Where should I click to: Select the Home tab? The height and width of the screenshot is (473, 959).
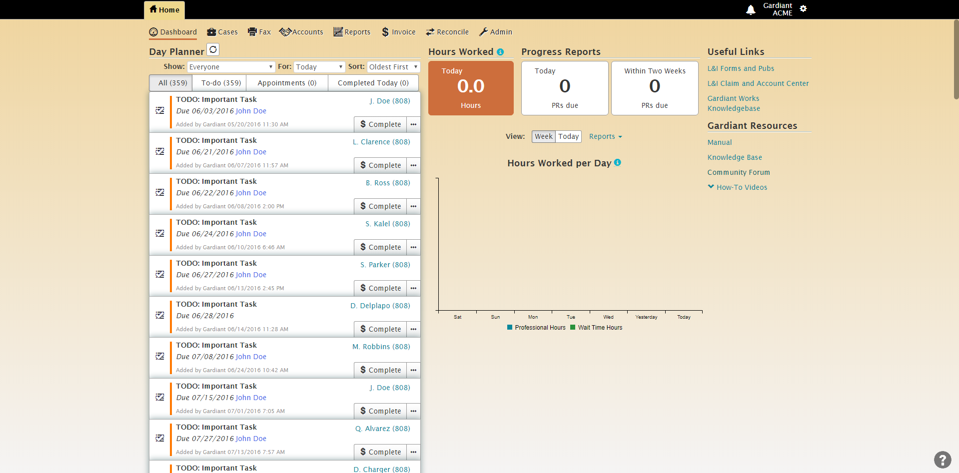point(164,10)
